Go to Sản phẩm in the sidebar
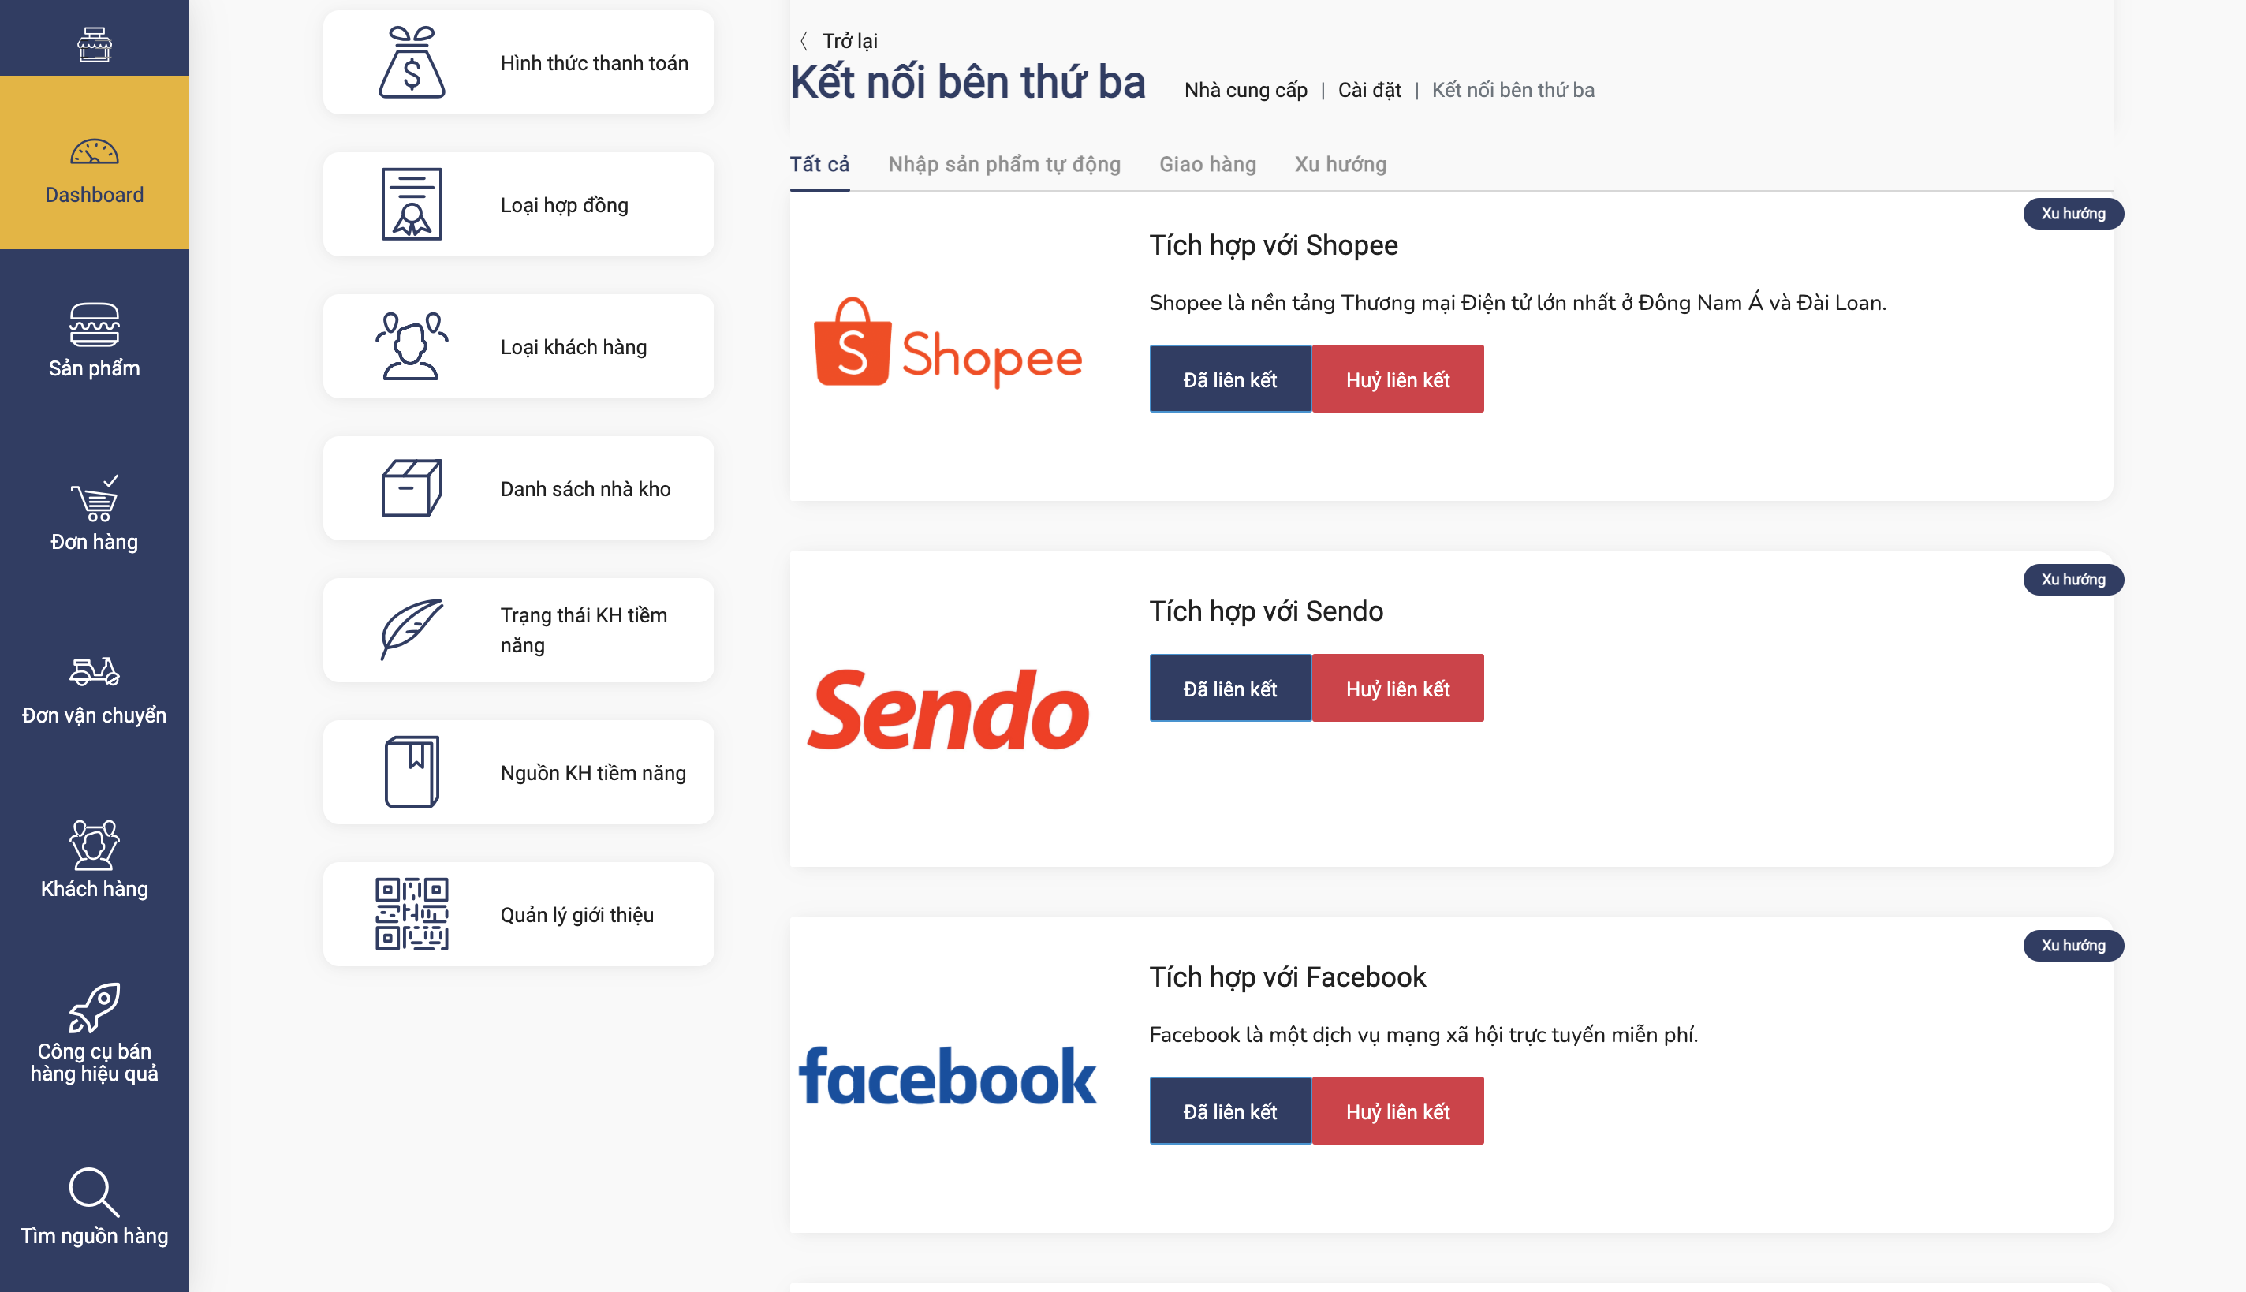The image size is (2246, 1292). [x=94, y=340]
